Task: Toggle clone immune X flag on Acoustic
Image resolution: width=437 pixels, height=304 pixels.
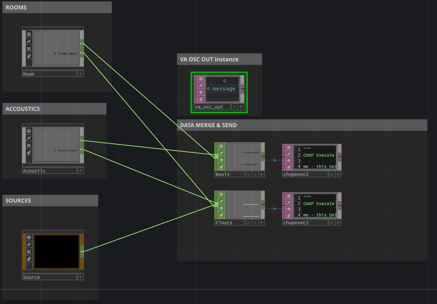Action: (29, 145)
